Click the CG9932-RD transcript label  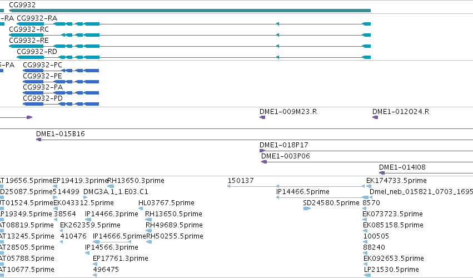[37, 52]
